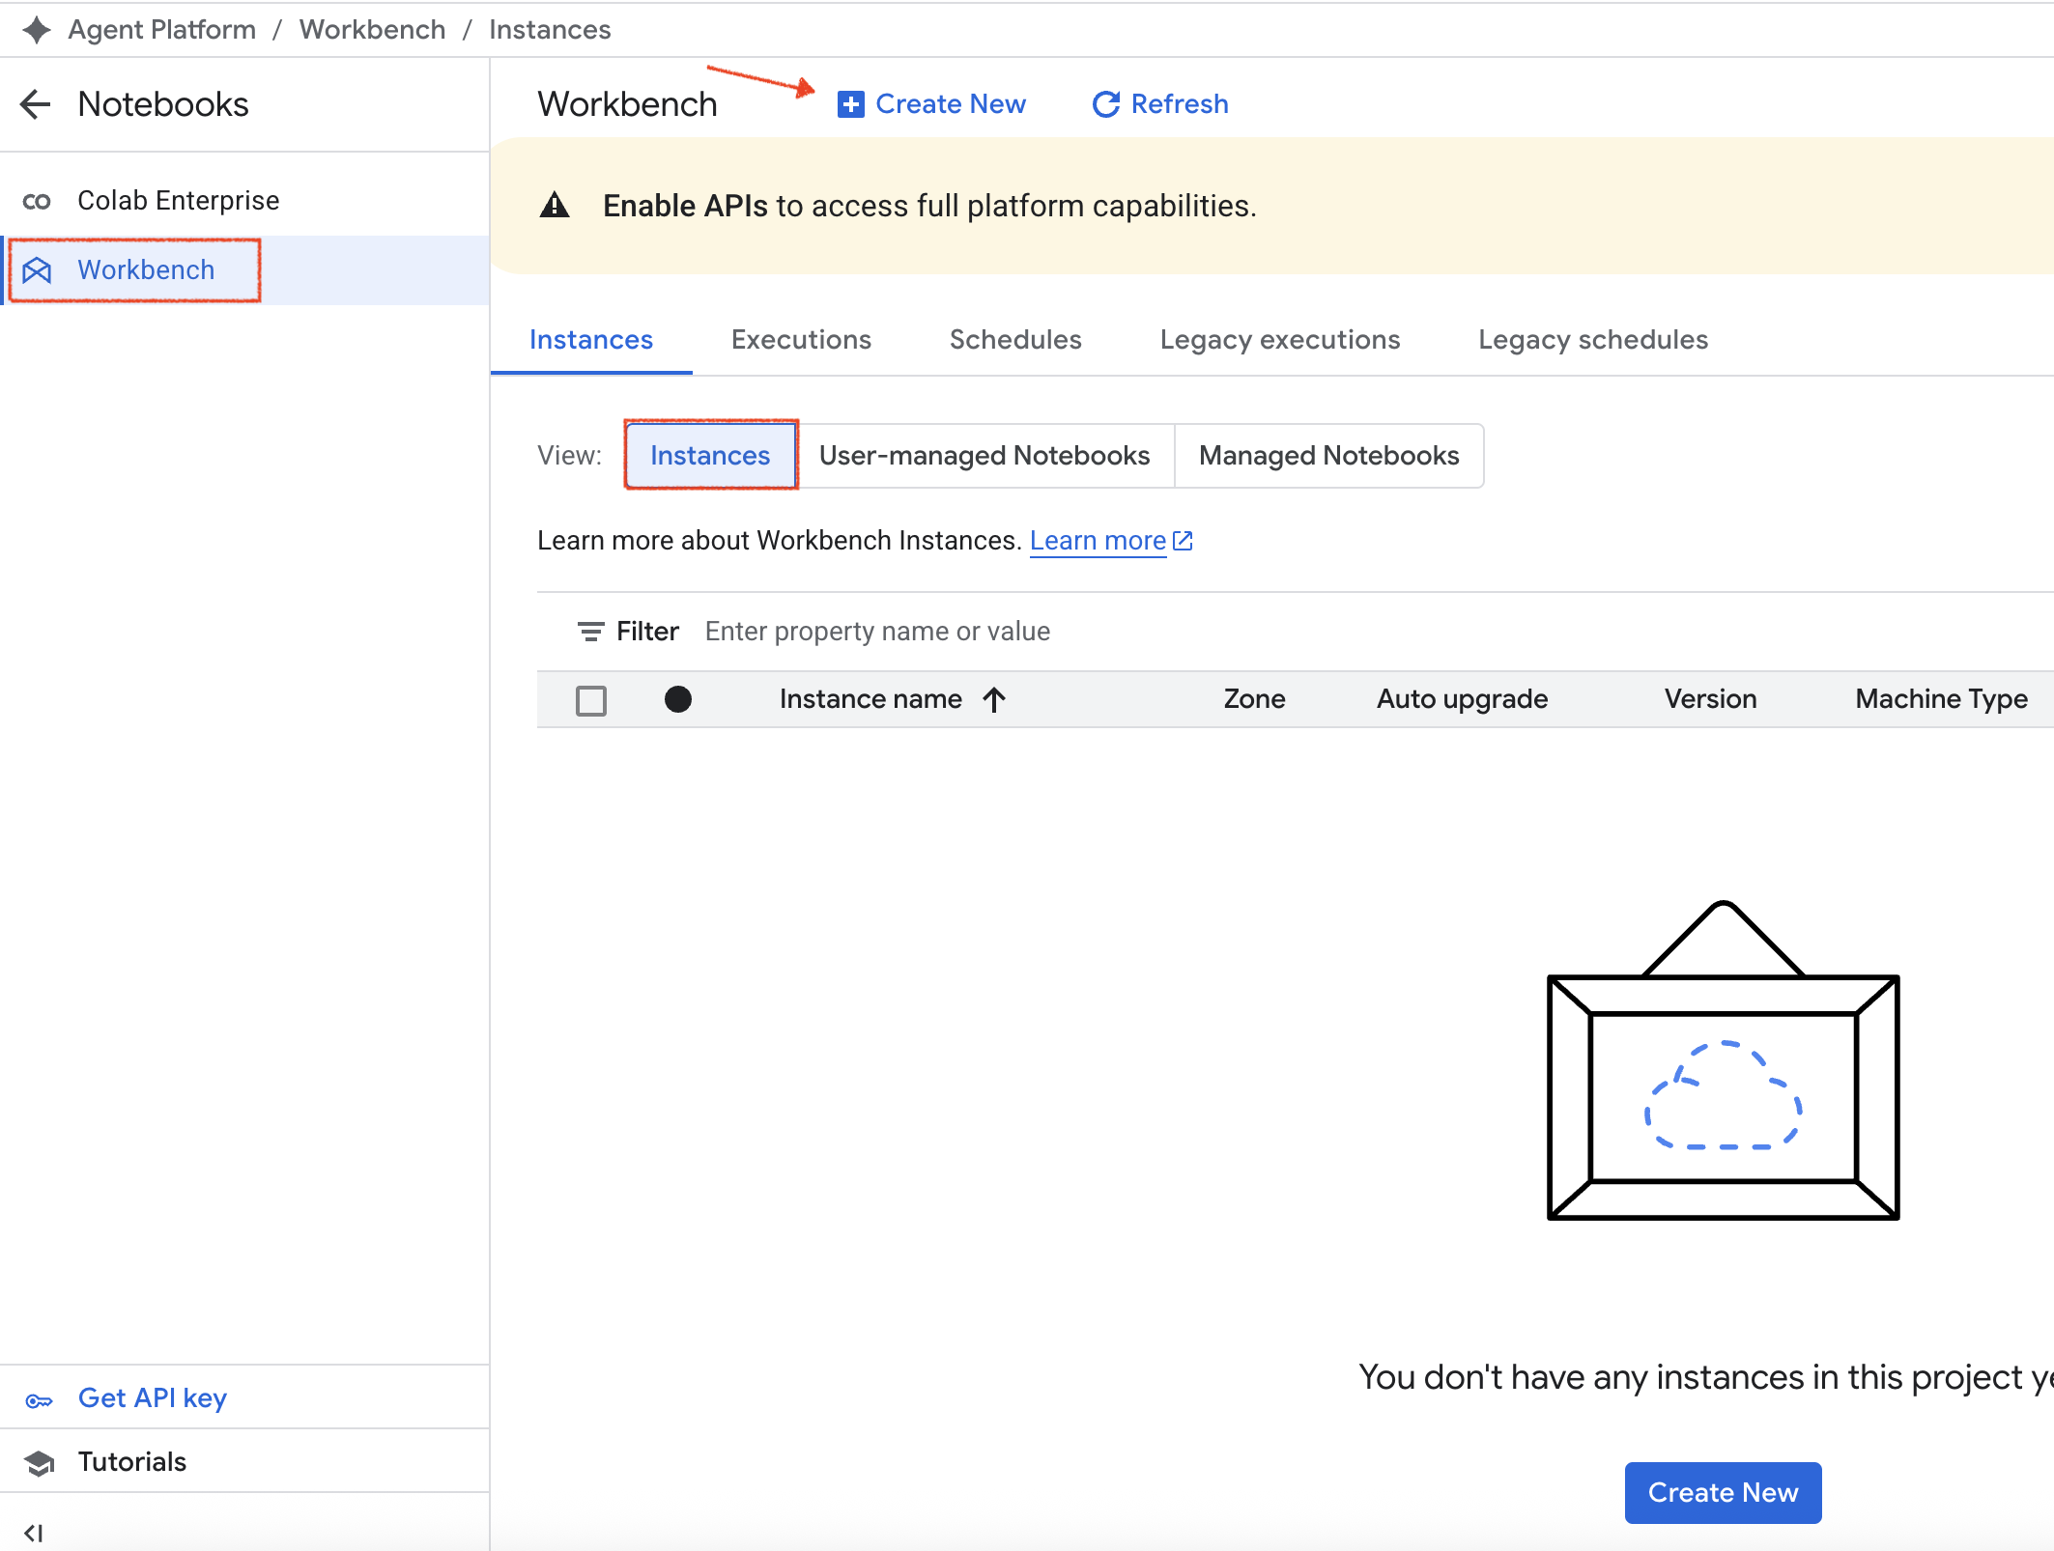Click the Agent Platform sparkle logo icon

click(37, 30)
